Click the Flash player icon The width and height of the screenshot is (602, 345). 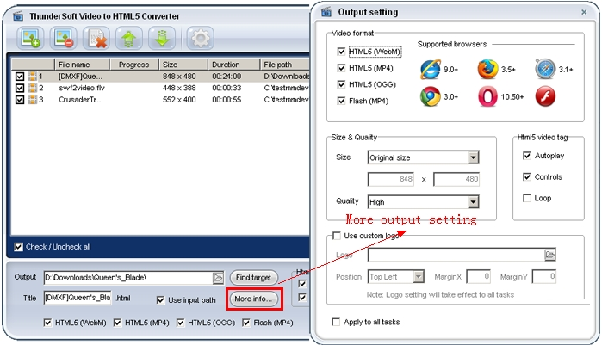coord(545,96)
